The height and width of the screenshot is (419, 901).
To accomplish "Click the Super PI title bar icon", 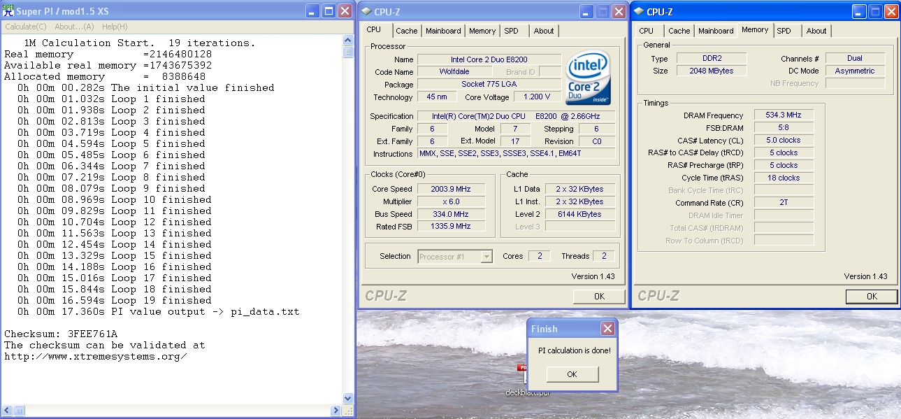I will (8, 10).
